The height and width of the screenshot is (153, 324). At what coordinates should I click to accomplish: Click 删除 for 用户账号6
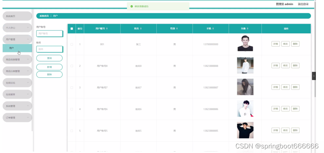(295, 109)
